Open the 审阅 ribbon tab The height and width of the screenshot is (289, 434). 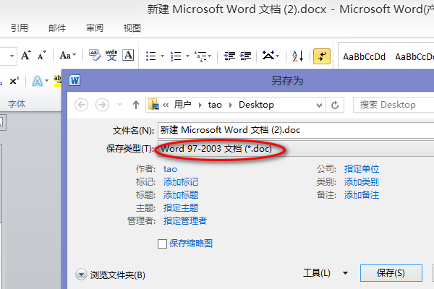pos(95,28)
